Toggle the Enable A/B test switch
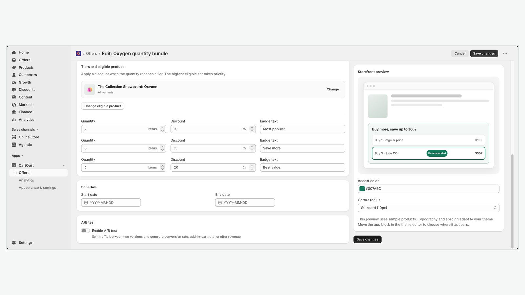 tap(86, 231)
